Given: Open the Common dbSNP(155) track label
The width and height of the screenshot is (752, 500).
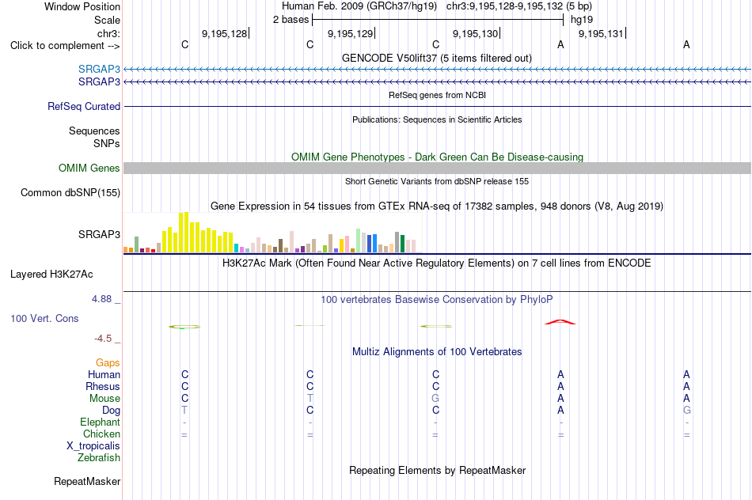Looking at the screenshot, I should pos(70,193).
